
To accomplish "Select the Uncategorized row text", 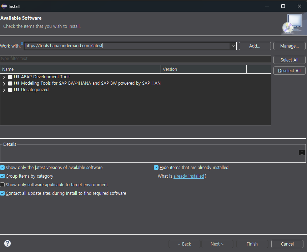I will 35,90.
